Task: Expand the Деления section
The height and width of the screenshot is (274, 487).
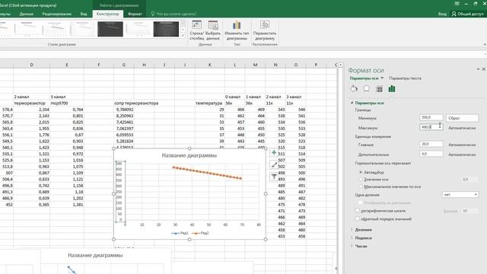Action: 352,230
